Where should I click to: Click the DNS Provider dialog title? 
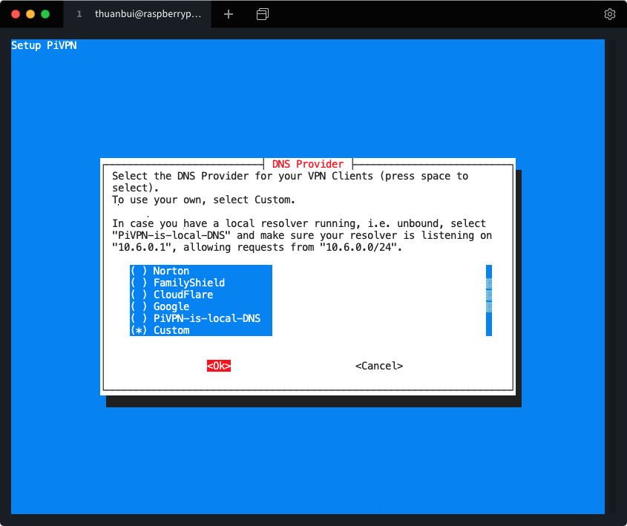[x=308, y=164]
